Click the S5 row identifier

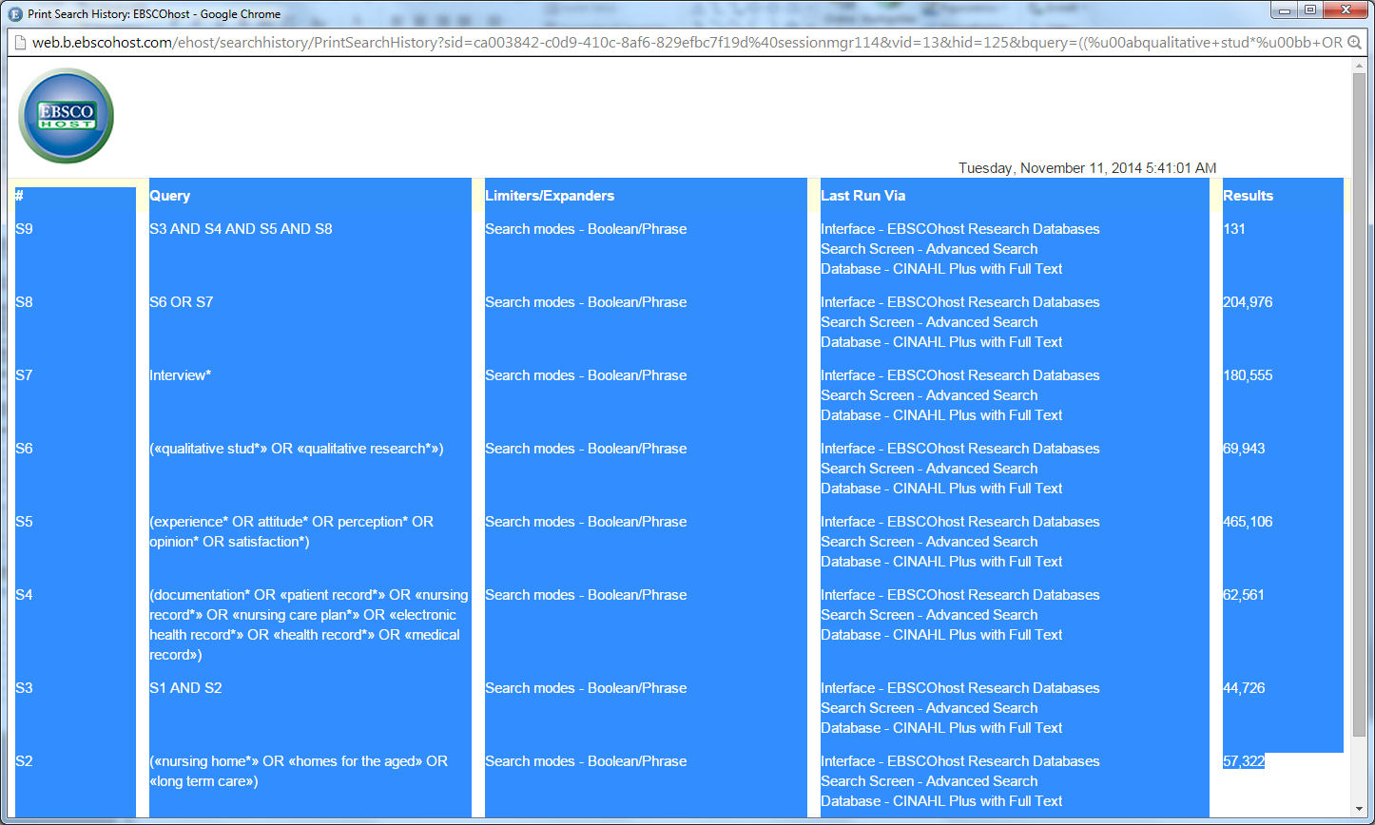pos(24,522)
